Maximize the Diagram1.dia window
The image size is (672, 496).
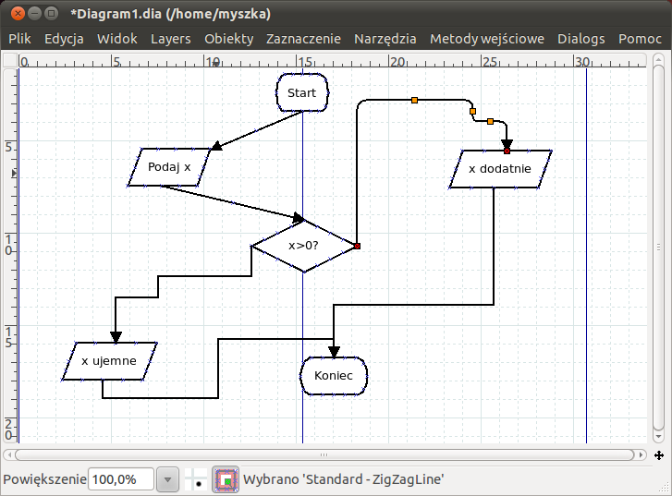tap(51, 14)
